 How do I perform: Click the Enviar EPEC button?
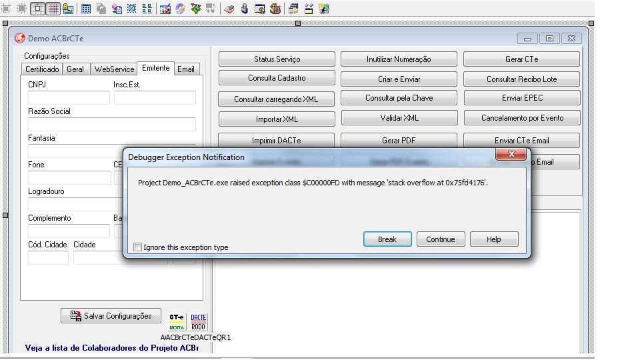522,98
